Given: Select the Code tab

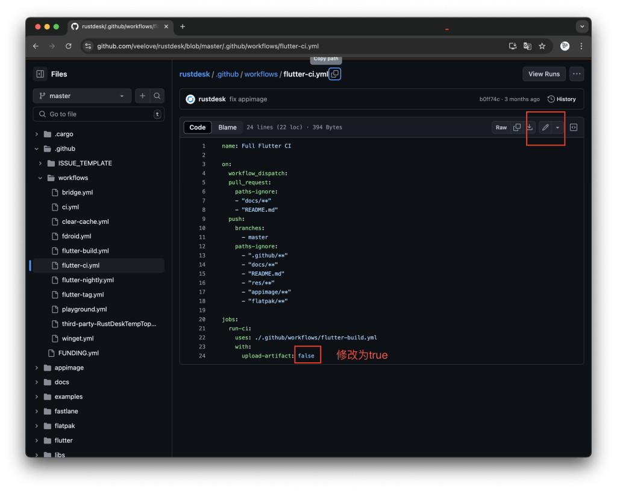Looking at the screenshot, I should [198, 128].
